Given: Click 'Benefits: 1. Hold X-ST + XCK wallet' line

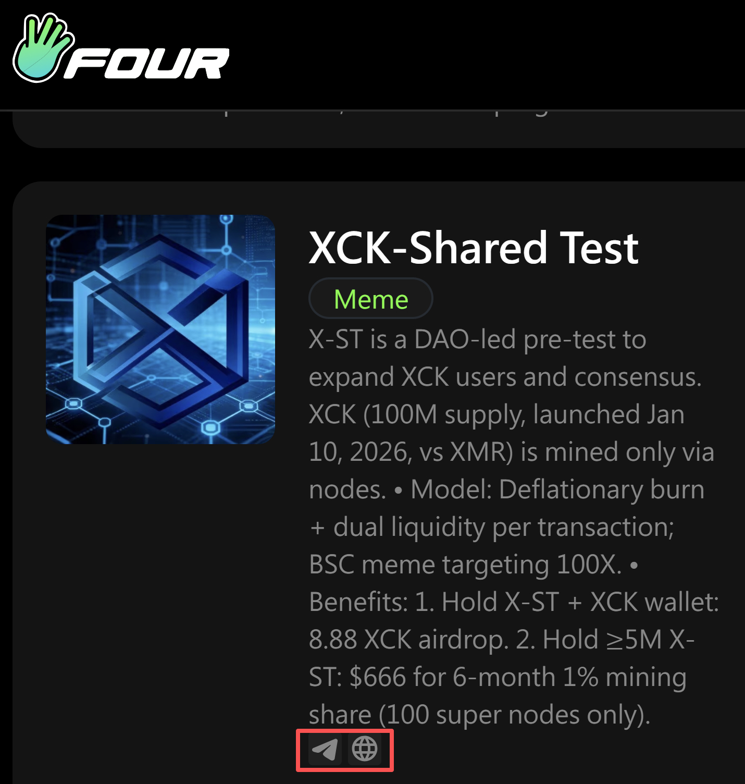Looking at the screenshot, I should (514, 603).
